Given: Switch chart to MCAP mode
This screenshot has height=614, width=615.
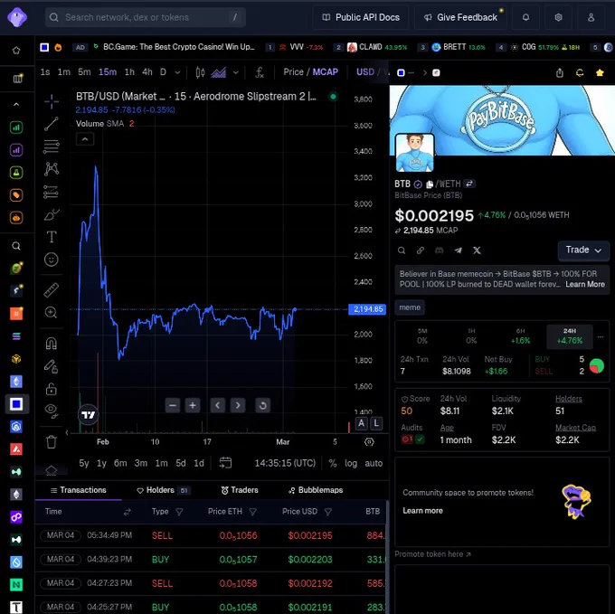Looking at the screenshot, I should click(326, 72).
